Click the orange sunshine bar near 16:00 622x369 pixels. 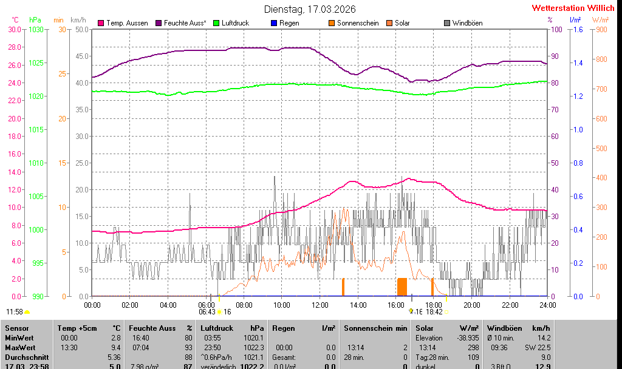[402, 286]
